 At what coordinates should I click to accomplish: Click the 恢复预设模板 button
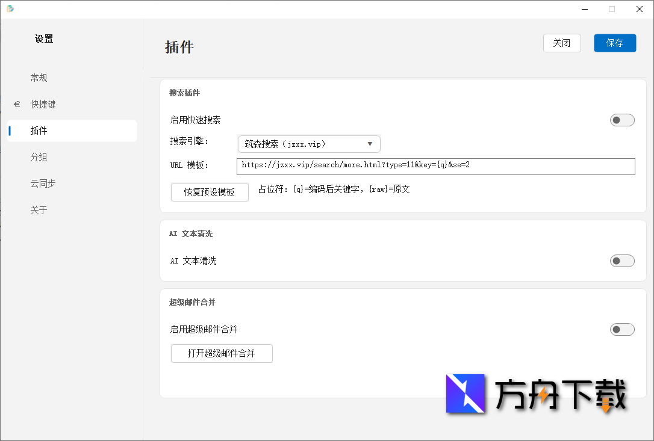210,192
